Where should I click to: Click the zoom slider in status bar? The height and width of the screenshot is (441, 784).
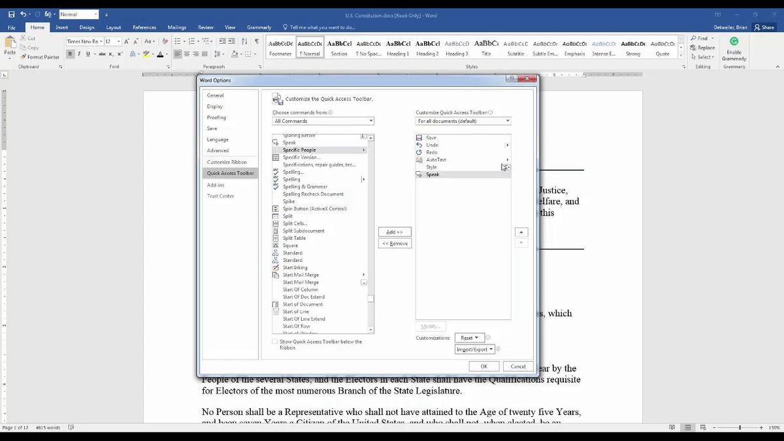click(740, 427)
